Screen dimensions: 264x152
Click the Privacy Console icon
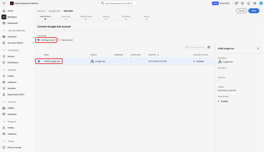(x=4, y=147)
